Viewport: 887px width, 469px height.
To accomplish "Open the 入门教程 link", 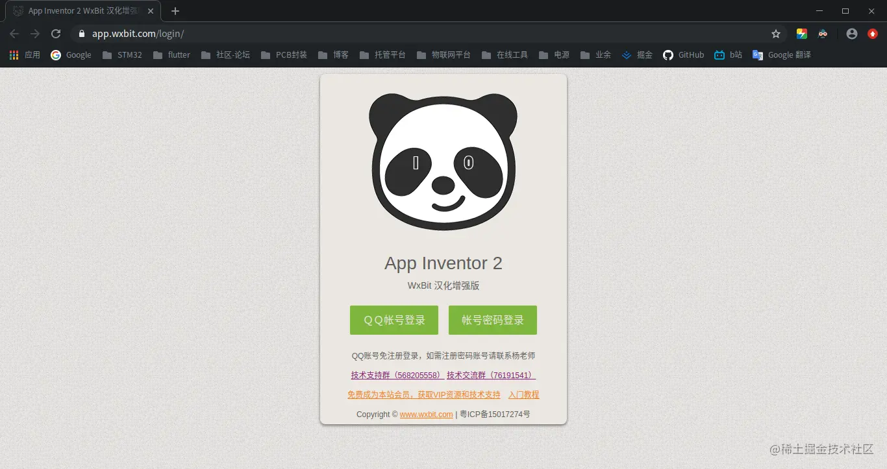I will click(524, 395).
